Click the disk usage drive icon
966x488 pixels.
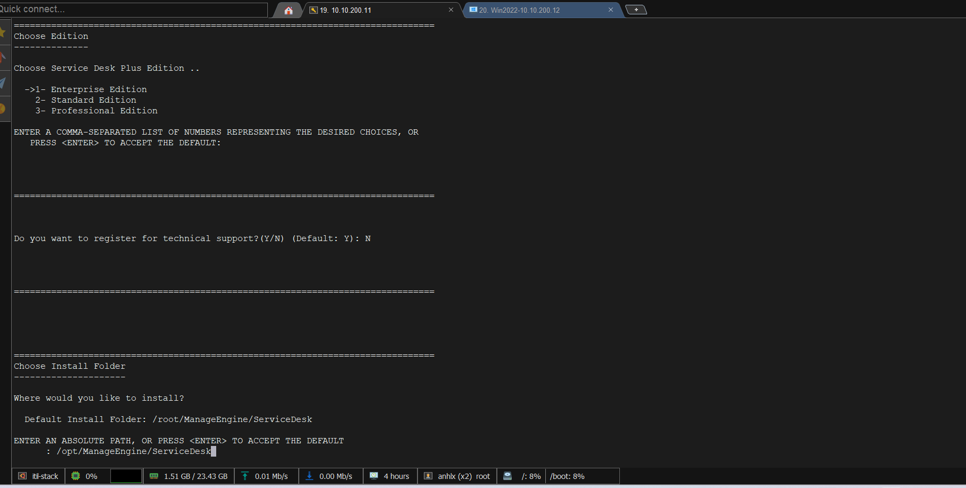[507, 476]
